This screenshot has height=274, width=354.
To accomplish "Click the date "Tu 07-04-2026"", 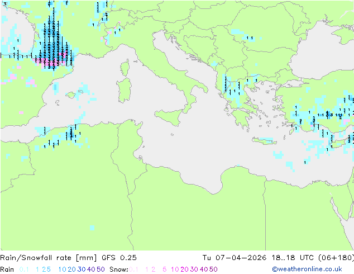I will [x=235, y=258].
